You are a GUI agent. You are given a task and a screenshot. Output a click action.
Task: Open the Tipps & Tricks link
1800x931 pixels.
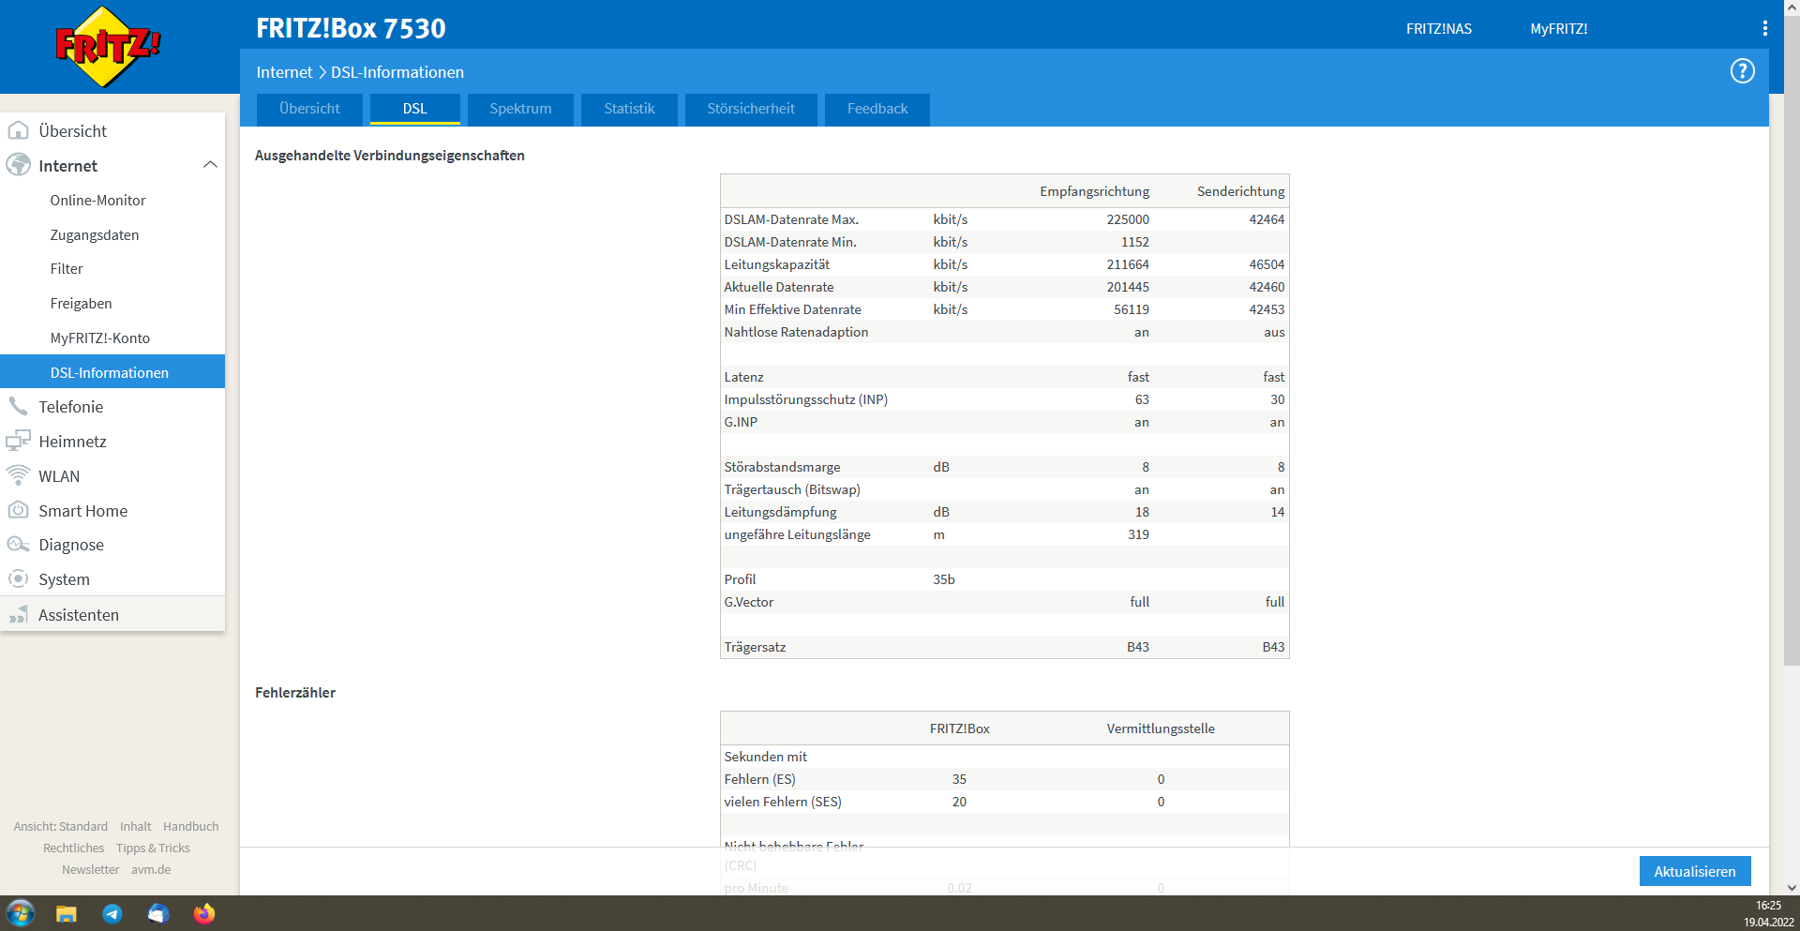click(x=153, y=848)
